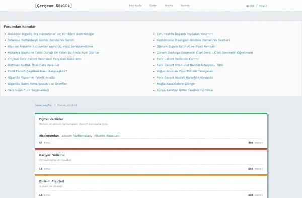Click the kayıt register link

(x=263, y=6)
